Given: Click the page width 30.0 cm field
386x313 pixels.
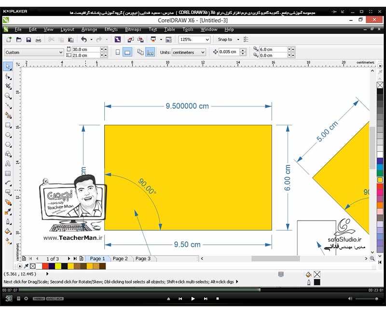Looking at the screenshot, I should (85, 50).
